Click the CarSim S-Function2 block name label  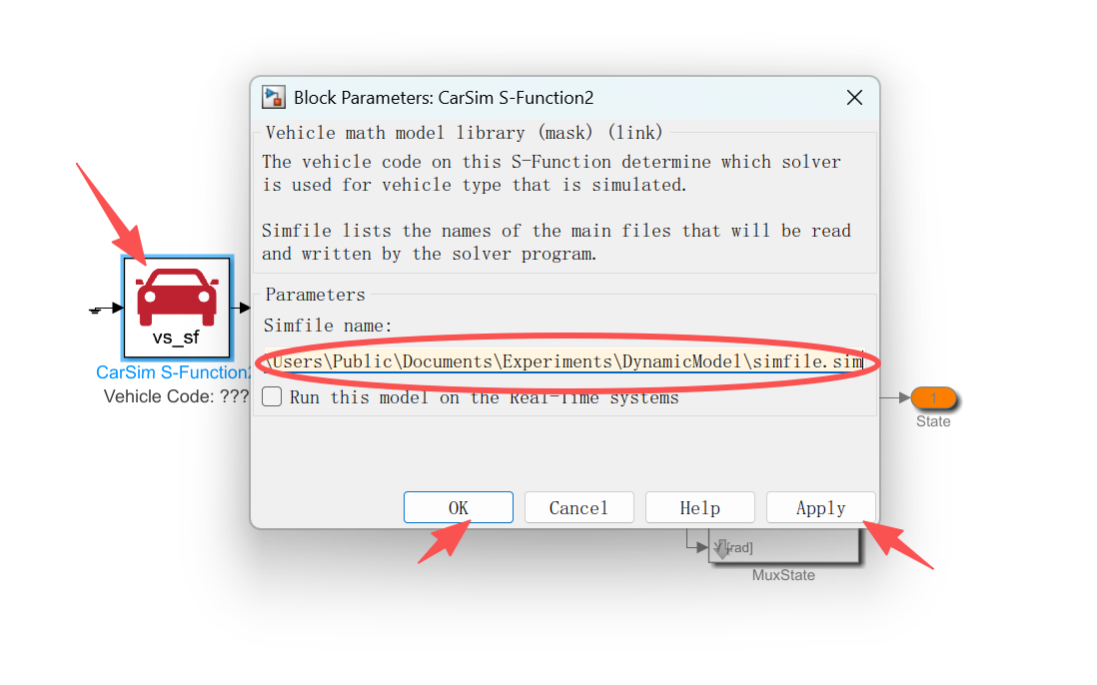click(x=173, y=372)
